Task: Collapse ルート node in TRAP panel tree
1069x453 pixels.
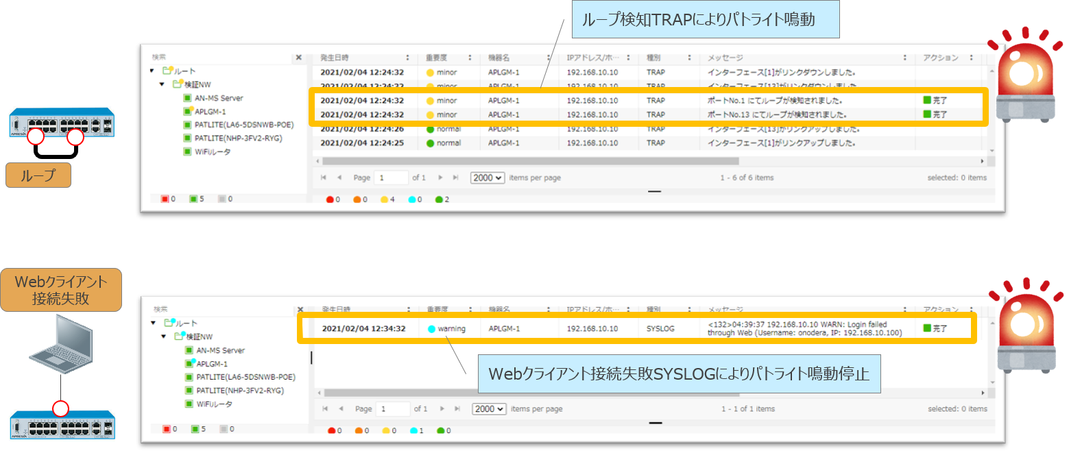Action: pyautogui.click(x=152, y=71)
